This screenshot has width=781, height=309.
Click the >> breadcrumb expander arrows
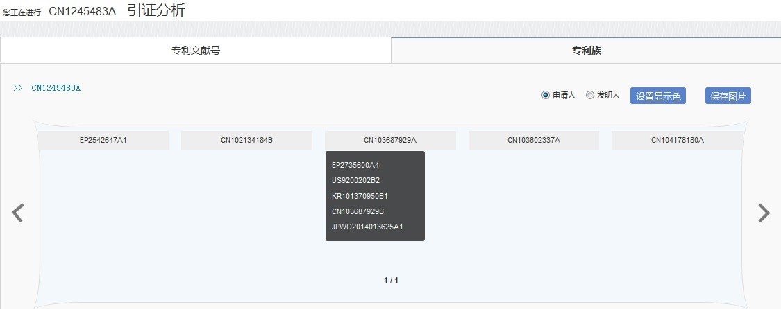pos(18,88)
